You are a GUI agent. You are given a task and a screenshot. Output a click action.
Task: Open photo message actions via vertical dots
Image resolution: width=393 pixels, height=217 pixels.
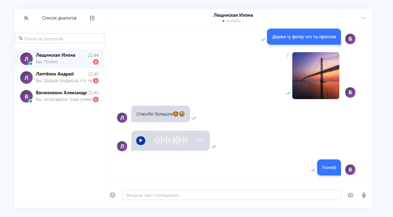pos(287,55)
